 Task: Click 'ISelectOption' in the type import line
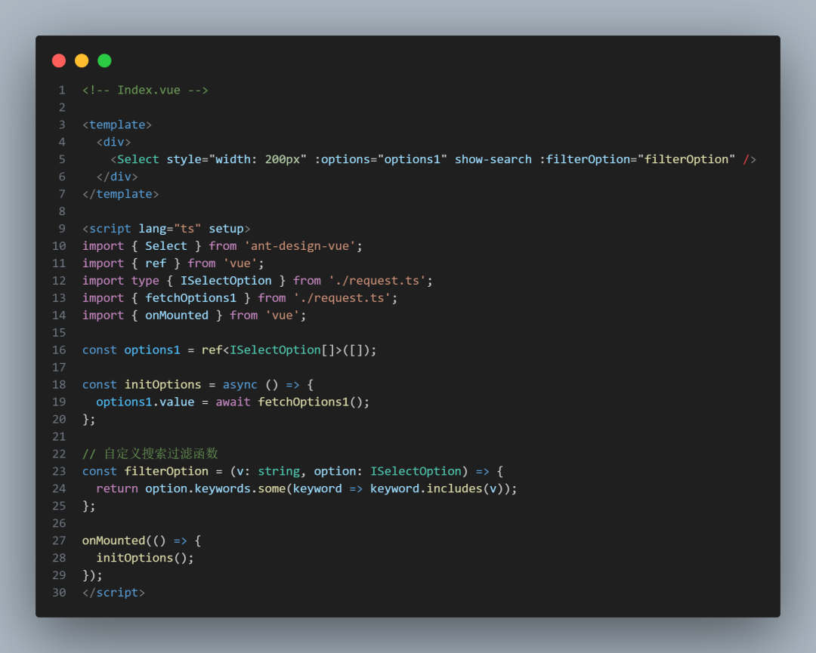[x=226, y=281]
